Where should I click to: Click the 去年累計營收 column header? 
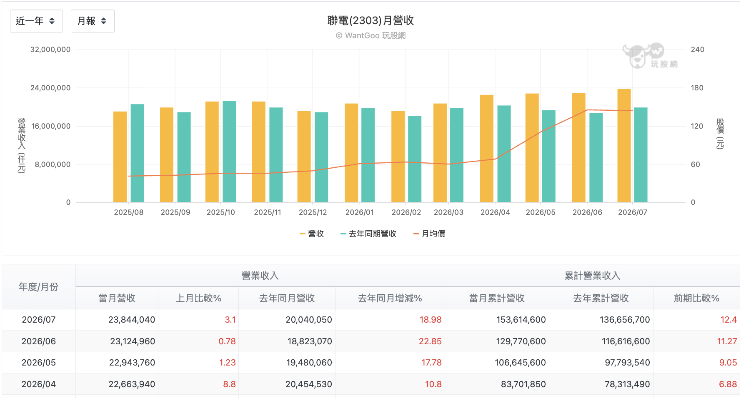tap(601, 298)
